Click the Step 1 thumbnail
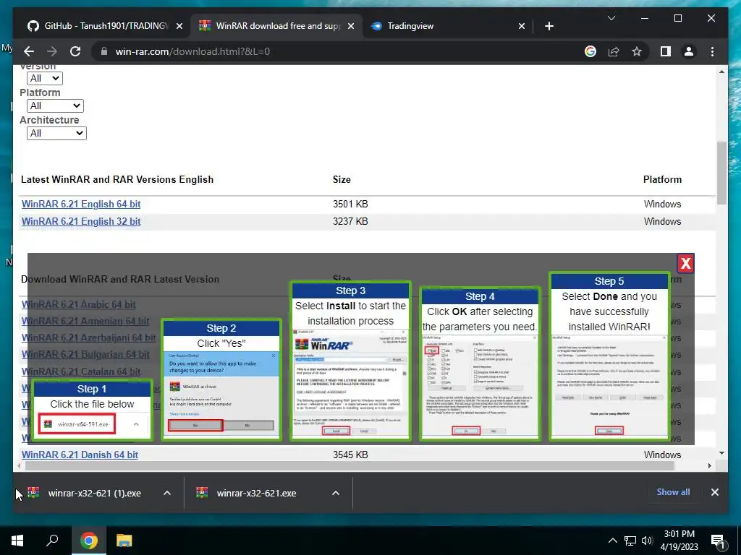The width and height of the screenshot is (741, 555). pos(93,410)
